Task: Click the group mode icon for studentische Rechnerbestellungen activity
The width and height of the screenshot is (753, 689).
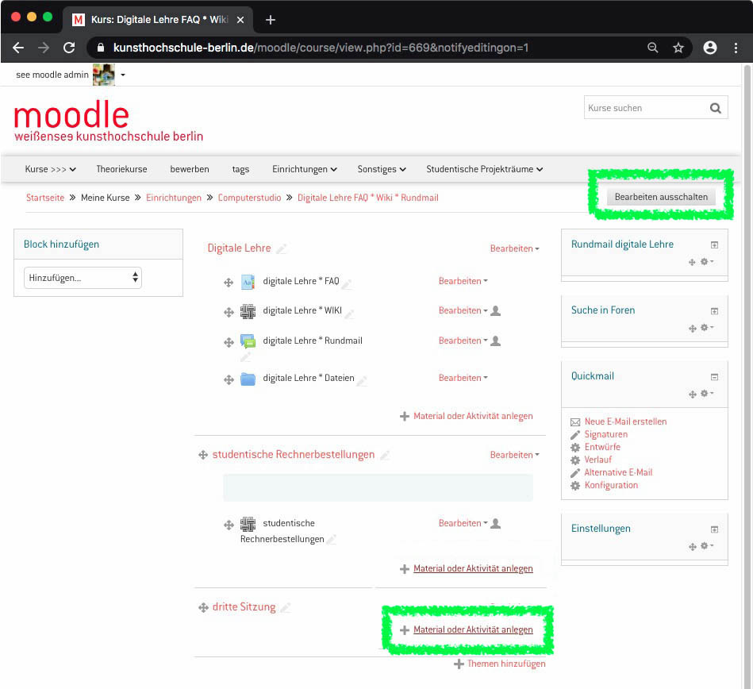Action: tap(496, 523)
